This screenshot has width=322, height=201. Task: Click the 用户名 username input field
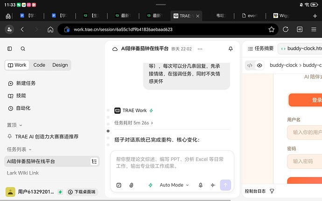pyautogui.click(x=305, y=132)
